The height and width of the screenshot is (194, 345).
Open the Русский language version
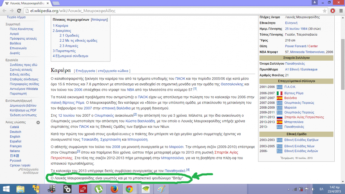tap(16, 161)
